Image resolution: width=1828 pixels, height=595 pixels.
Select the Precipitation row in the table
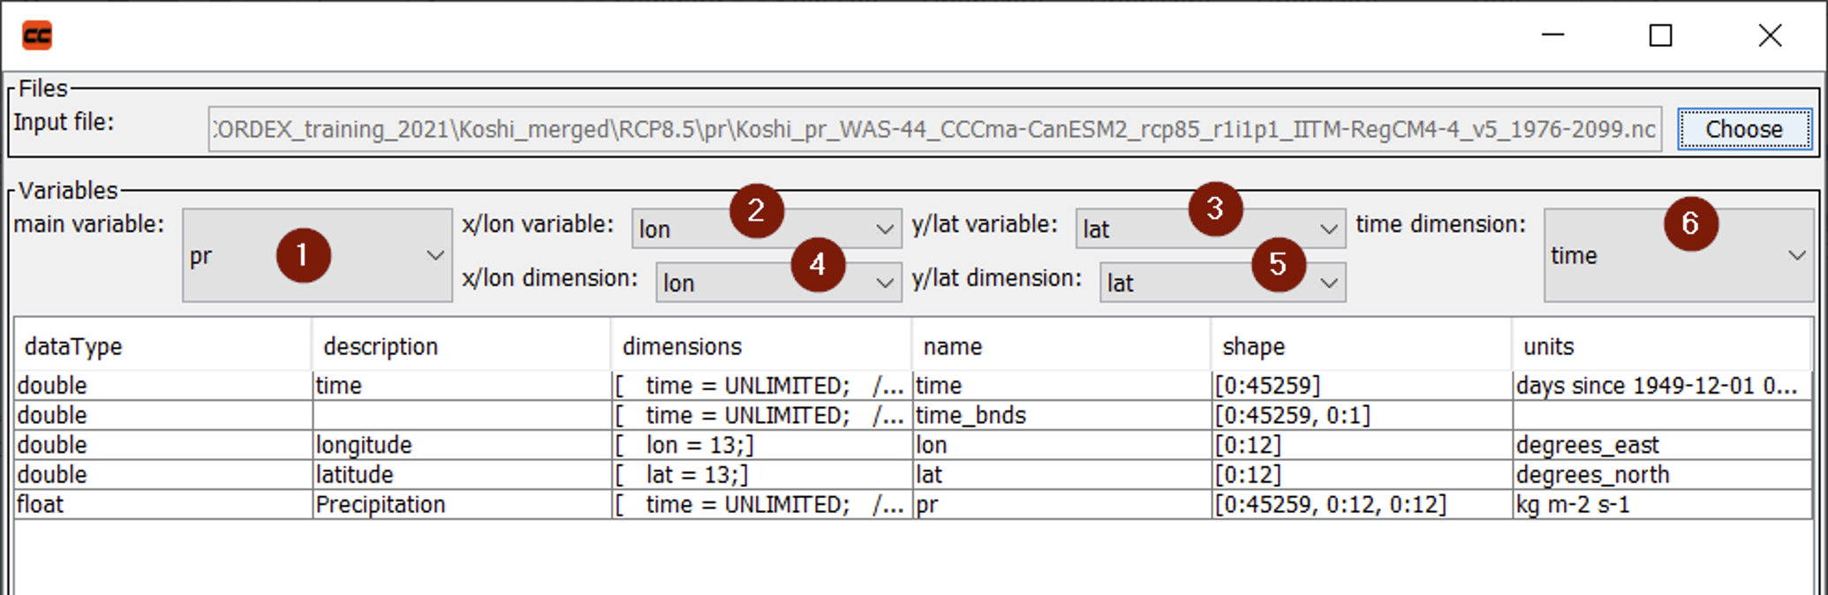(381, 505)
